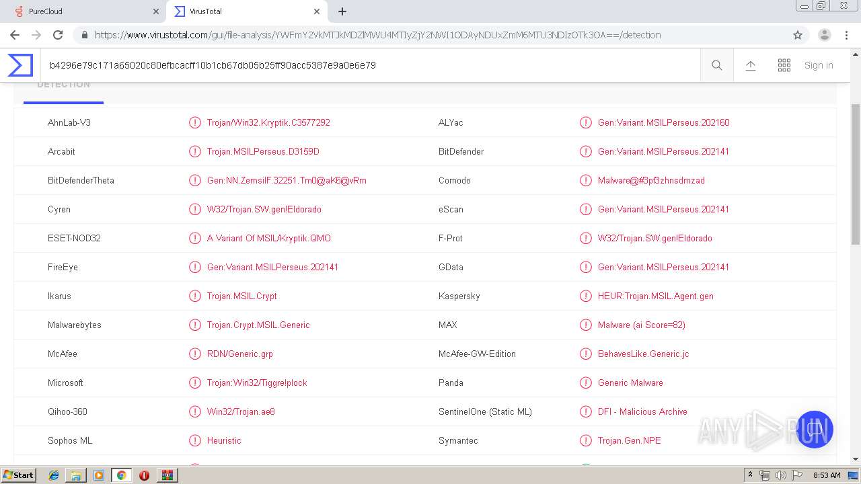Click the VirusTotal logo icon

20,65
